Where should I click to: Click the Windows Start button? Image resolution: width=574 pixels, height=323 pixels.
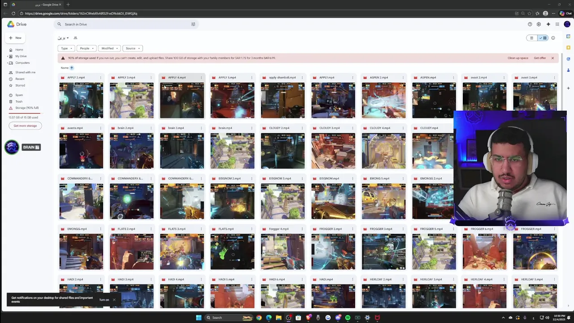point(199,318)
